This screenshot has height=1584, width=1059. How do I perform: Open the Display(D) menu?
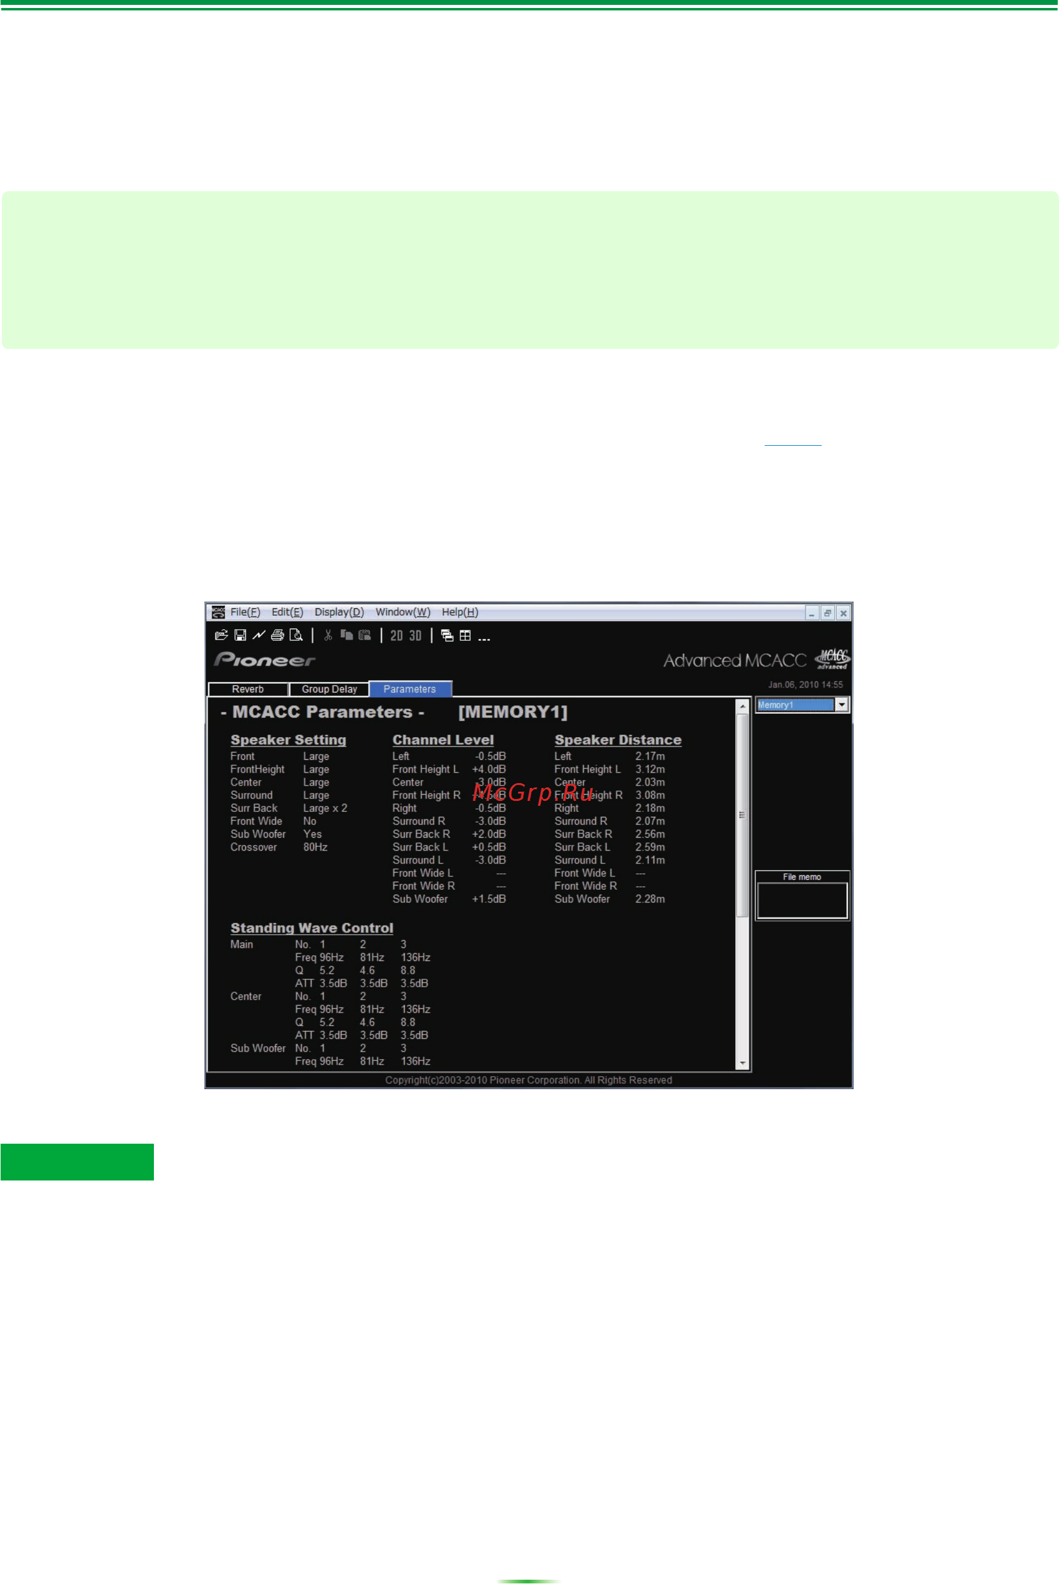(x=339, y=612)
